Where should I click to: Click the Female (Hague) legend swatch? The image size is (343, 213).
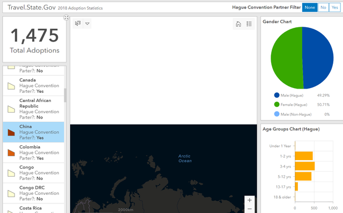pyautogui.click(x=277, y=105)
